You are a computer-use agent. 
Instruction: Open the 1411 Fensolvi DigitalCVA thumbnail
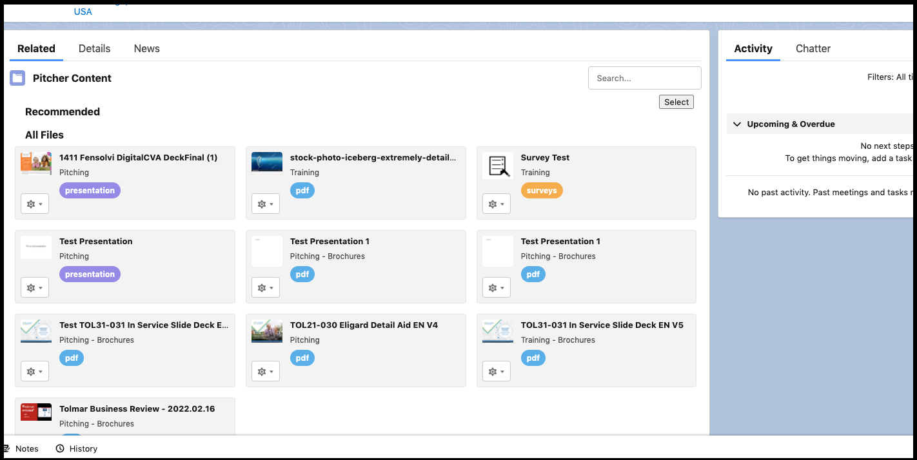pos(36,163)
